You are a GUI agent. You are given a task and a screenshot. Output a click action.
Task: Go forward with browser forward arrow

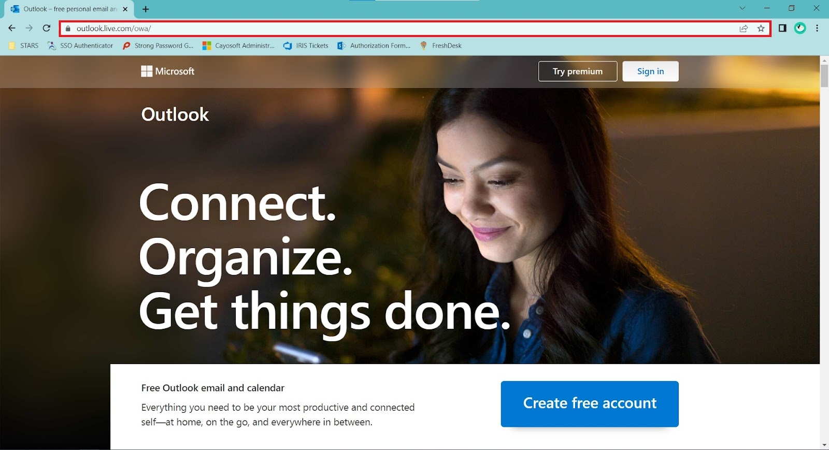point(29,28)
